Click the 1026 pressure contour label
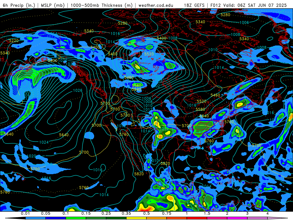Viewport: 293px width, 220px height. tap(78, 91)
